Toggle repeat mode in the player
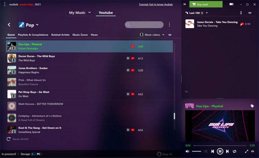 pyautogui.click(x=235, y=151)
